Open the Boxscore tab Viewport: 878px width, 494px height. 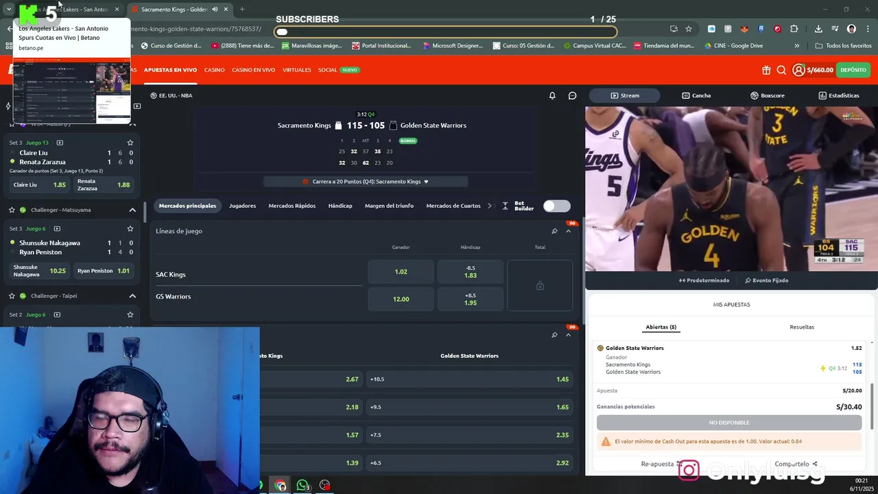767,95
